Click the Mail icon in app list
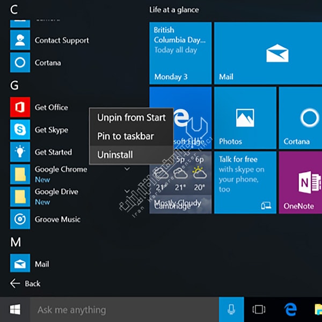The width and height of the screenshot is (322, 322). coord(20,263)
